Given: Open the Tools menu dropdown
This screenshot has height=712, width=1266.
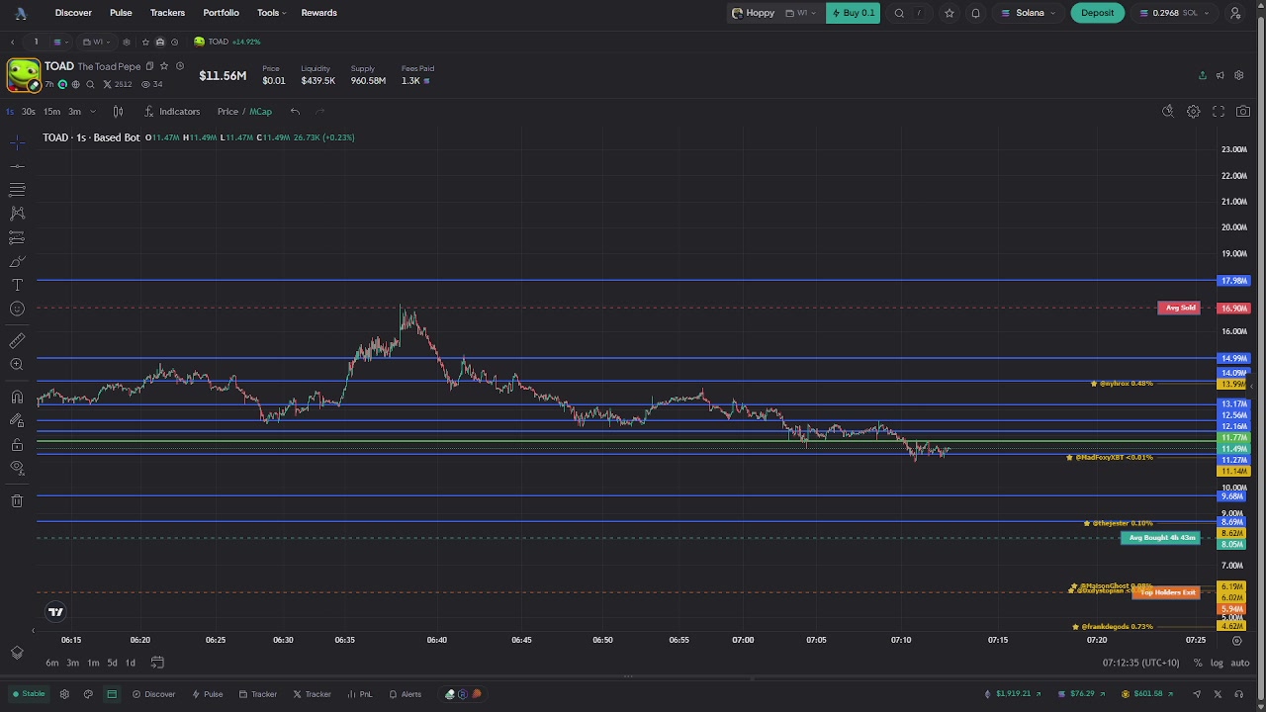Looking at the screenshot, I should pyautogui.click(x=271, y=13).
